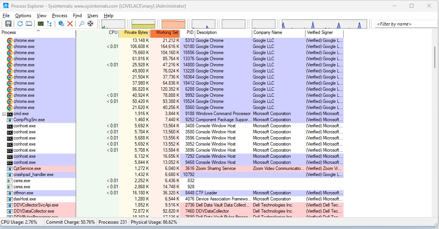Click Physical Usage 86.62% in status bar
Screen dimensions: 439x229
point(154,222)
